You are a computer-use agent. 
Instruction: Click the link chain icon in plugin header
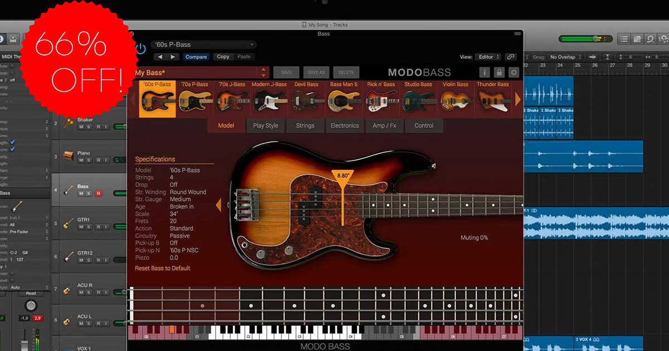[x=511, y=57]
